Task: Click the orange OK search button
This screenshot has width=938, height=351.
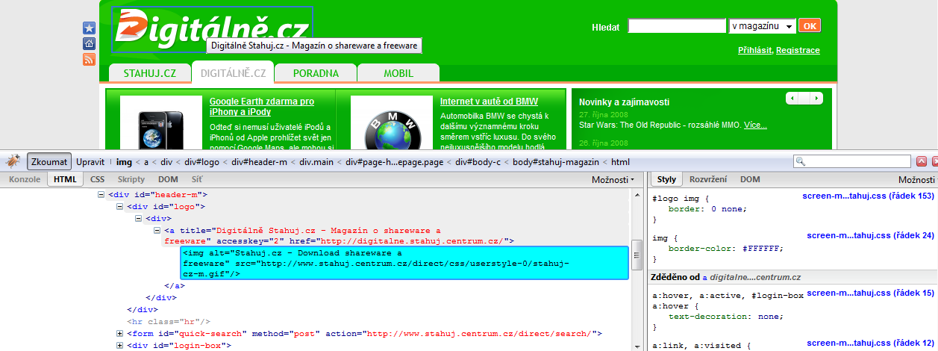Action: pos(810,26)
